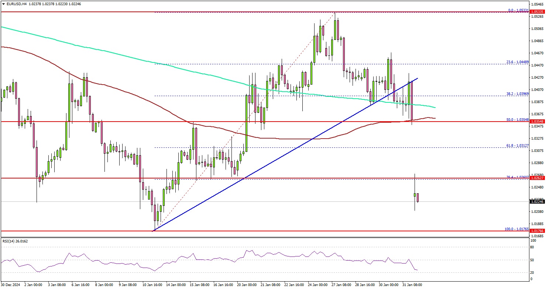Click the 31 Jan 08:00 time axis label
The height and width of the screenshot is (289, 546).
coord(411,285)
